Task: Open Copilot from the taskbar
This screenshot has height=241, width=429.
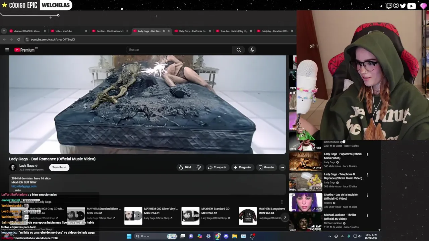Action: [200, 236]
